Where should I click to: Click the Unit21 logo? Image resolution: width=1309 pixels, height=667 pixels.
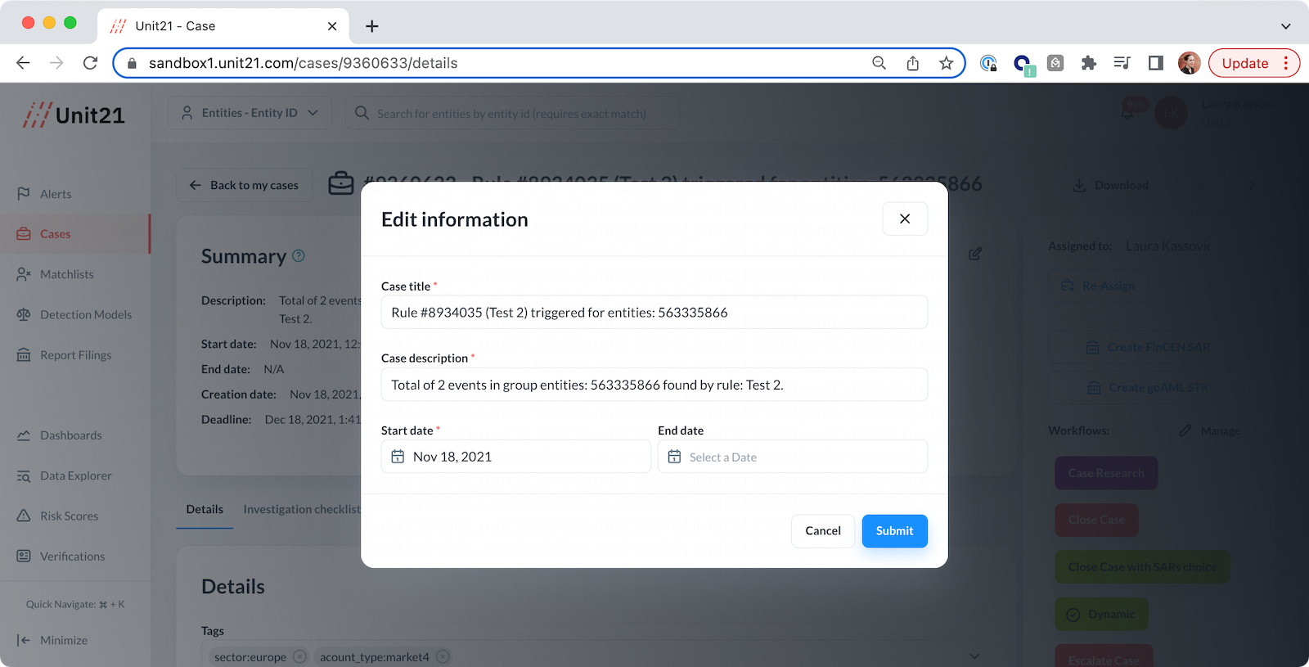click(74, 115)
